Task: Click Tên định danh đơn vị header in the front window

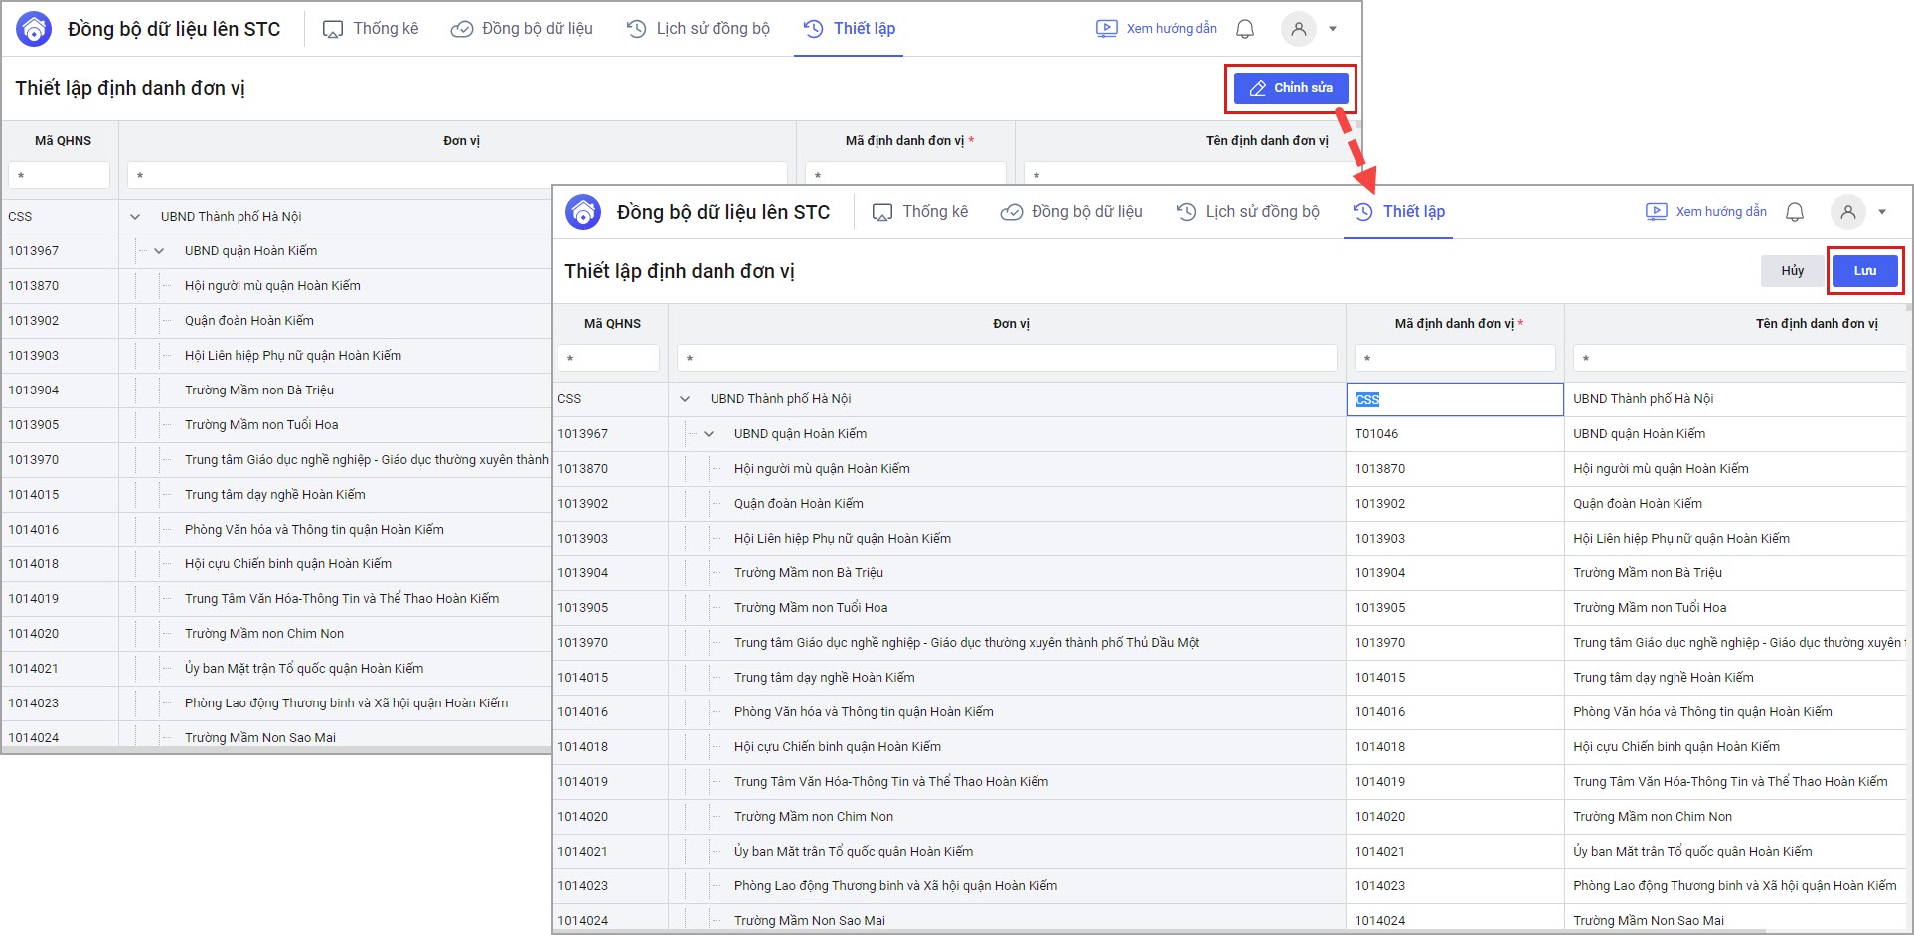Action: 1817,324
